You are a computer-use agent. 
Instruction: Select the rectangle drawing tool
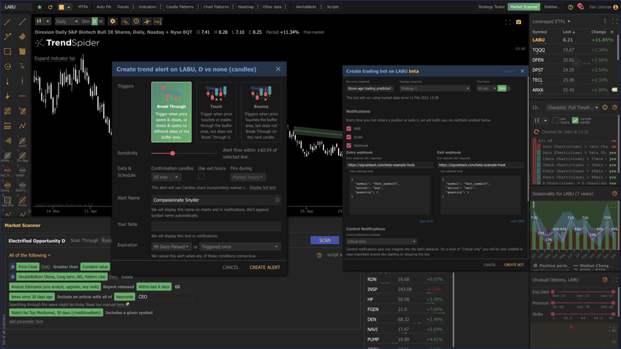click(8, 52)
